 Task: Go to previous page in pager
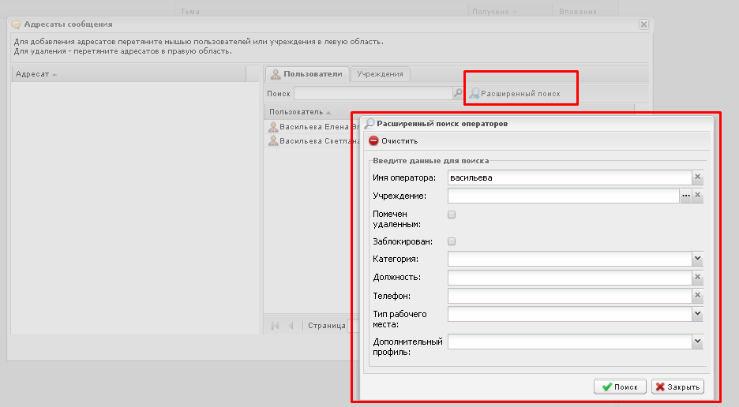tap(291, 326)
